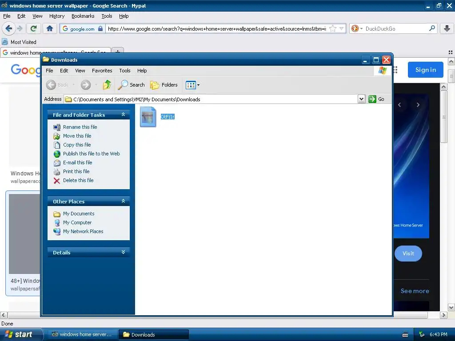Select the OtFj1r file thumbnail
Screen dimensions: 455x341
coord(148,117)
